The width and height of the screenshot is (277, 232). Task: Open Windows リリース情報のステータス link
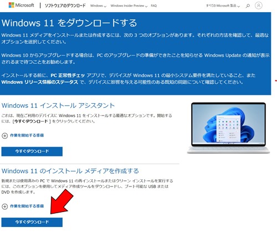pos(40,82)
